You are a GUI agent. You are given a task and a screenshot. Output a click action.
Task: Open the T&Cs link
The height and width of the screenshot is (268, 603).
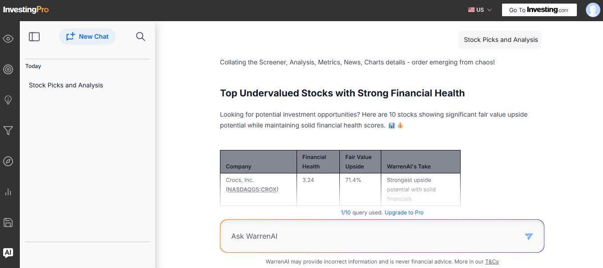[492, 262]
